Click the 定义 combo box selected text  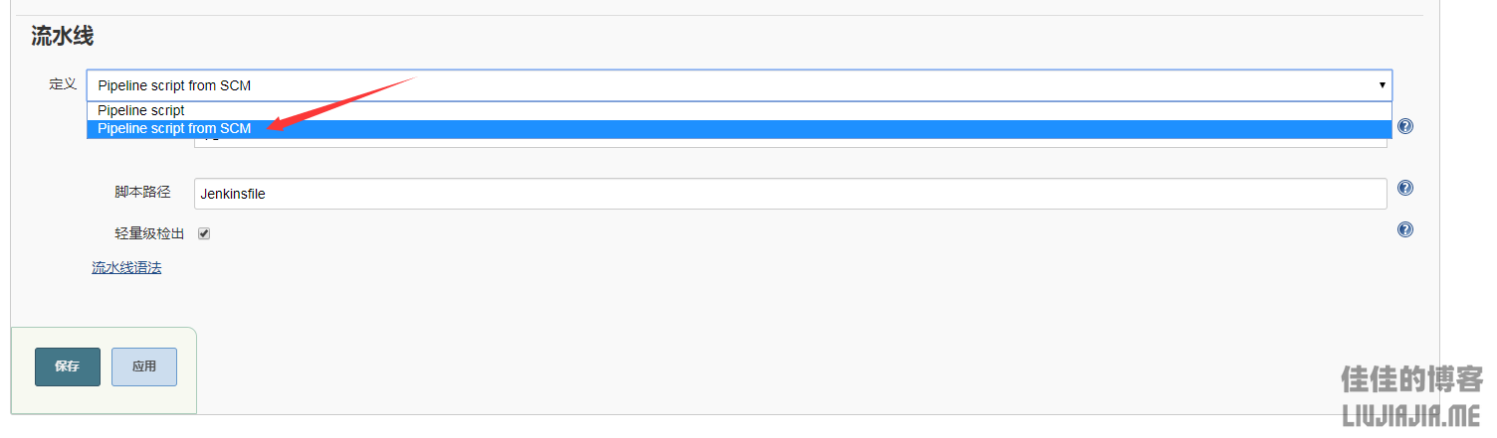pyautogui.click(x=174, y=86)
